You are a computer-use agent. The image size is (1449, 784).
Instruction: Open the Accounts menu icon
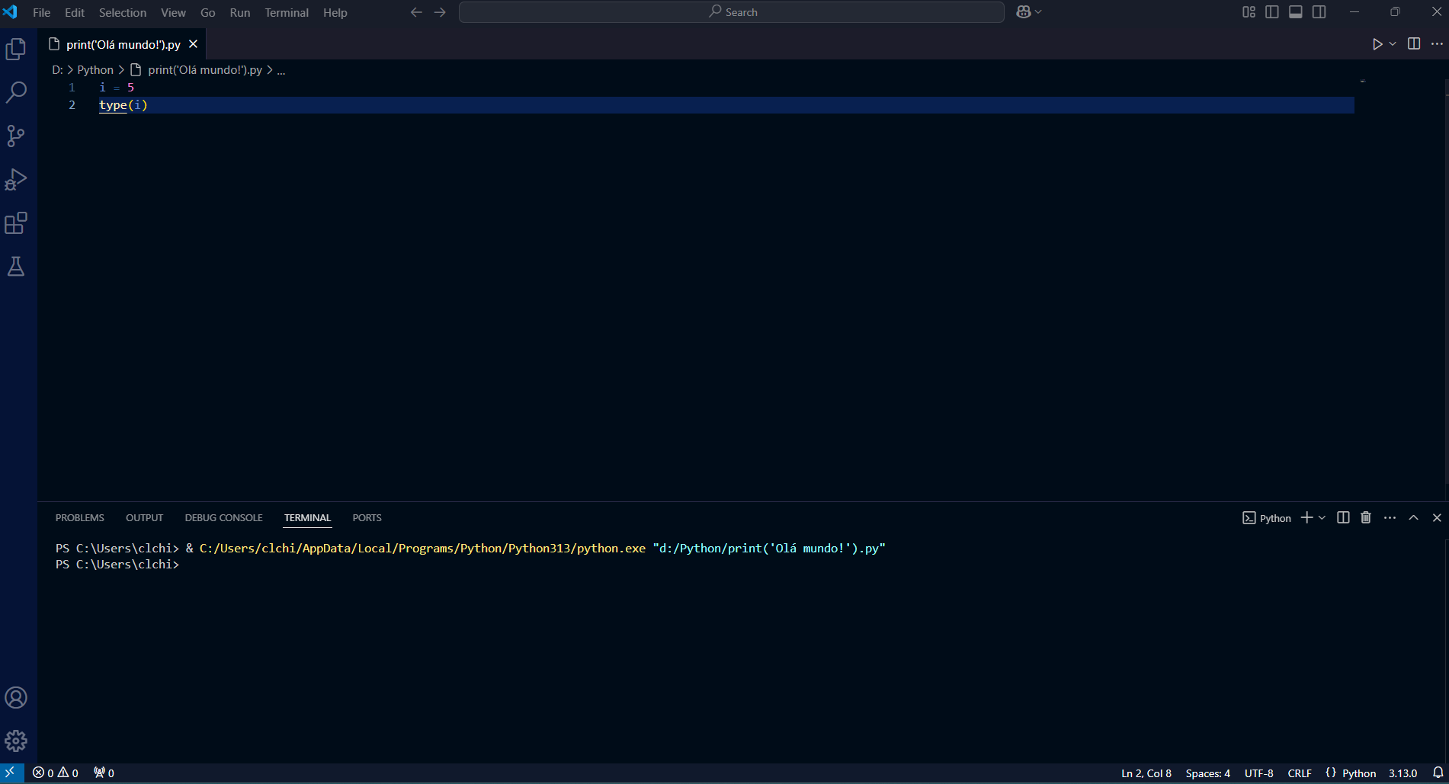(x=16, y=698)
